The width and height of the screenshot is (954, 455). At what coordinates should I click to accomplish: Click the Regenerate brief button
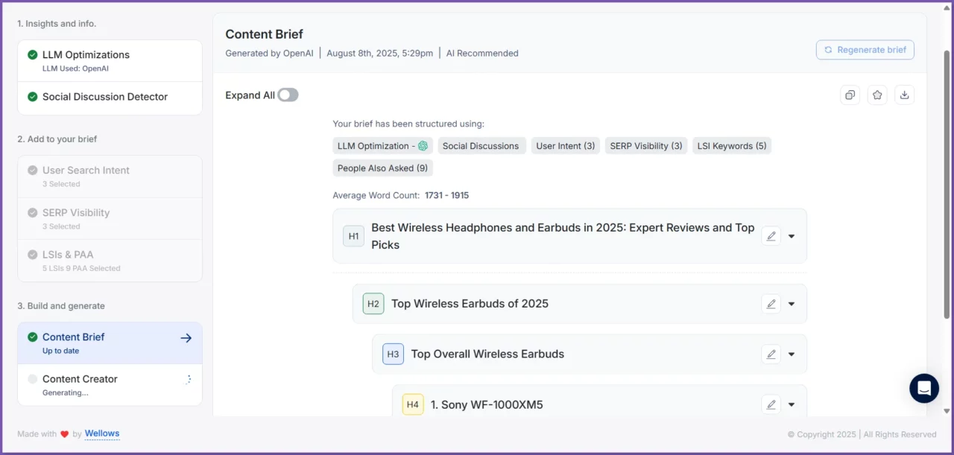pyautogui.click(x=865, y=50)
